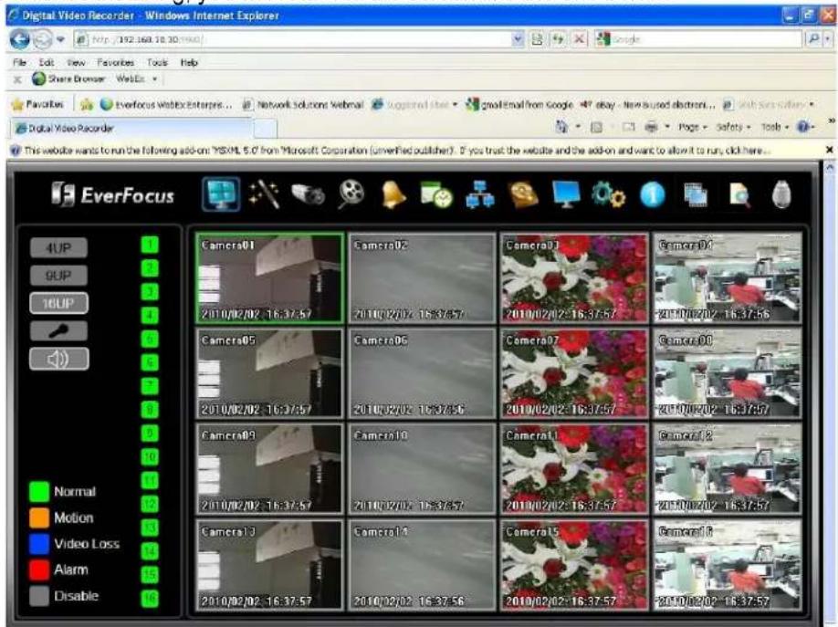Open the hard disk icon
This screenshot has width=838, height=627.
click(523, 194)
